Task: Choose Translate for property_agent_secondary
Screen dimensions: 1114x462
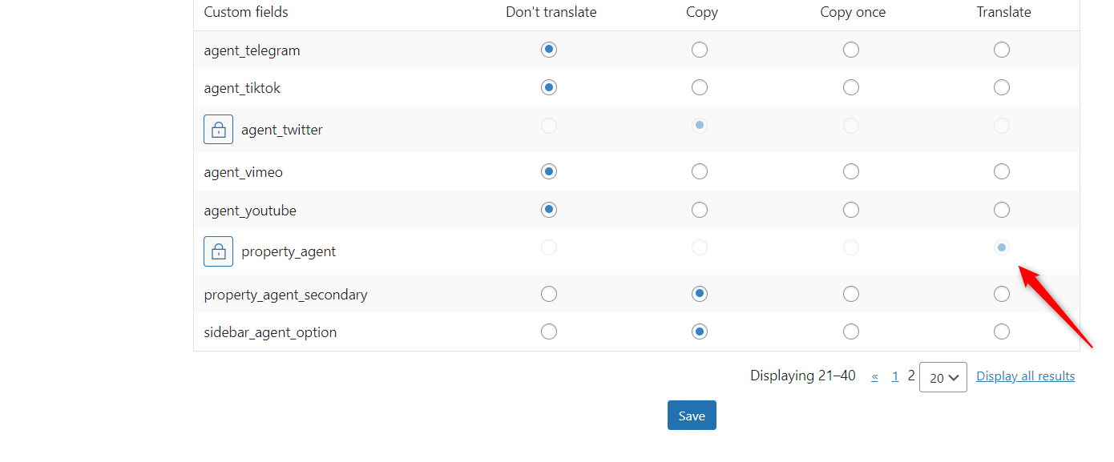Action: [1001, 294]
